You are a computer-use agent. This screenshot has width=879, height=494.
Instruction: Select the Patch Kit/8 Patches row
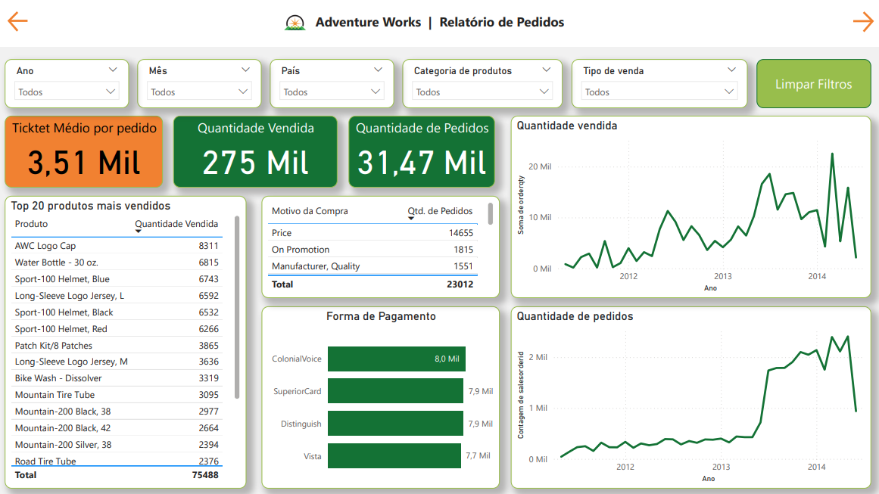(117, 346)
